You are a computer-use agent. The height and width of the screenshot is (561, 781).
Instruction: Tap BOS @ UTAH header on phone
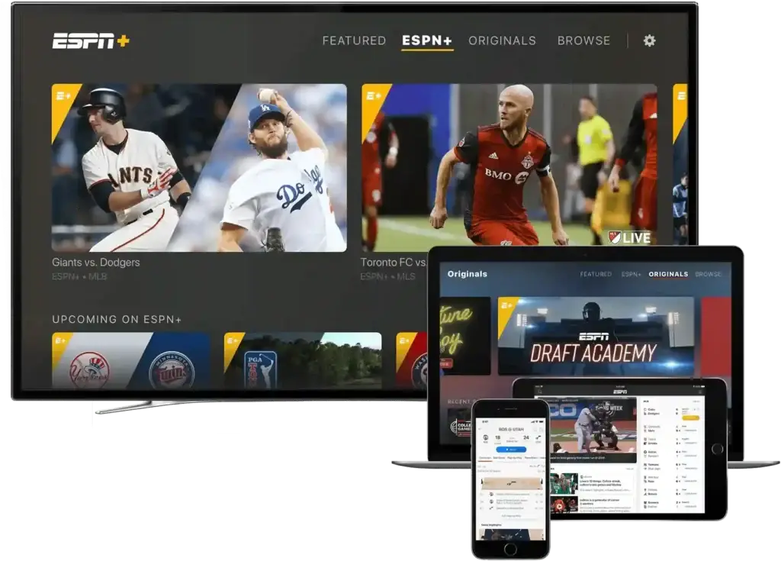pyautogui.click(x=511, y=430)
